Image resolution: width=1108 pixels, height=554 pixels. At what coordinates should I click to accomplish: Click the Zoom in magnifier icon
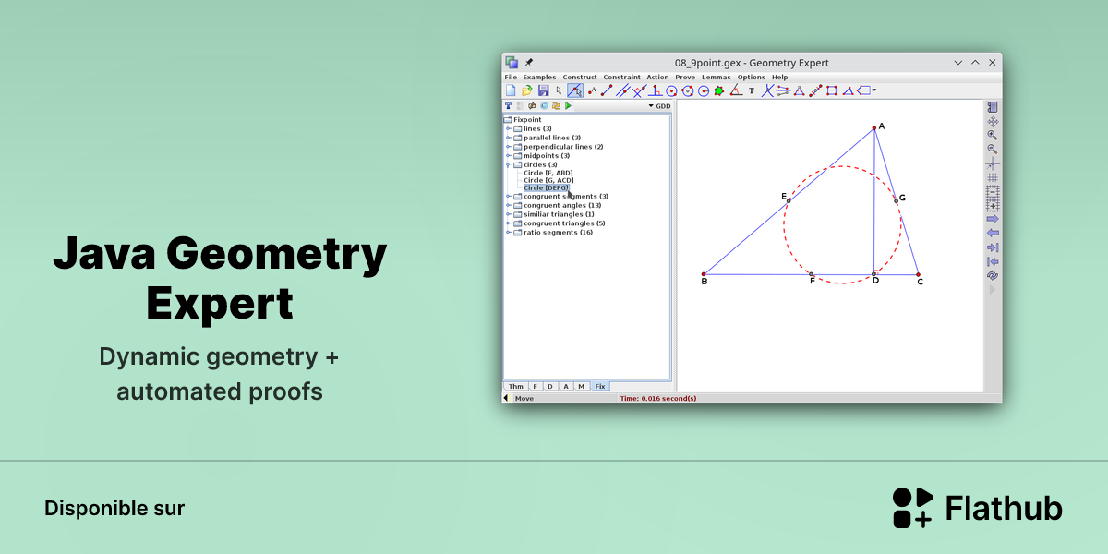[x=993, y=135]
